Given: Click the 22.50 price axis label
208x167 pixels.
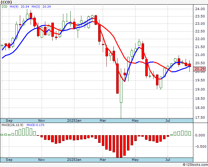Looking at the screenshot, I should coord(200,32).
